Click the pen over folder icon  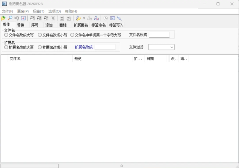(x=78, y=18)
